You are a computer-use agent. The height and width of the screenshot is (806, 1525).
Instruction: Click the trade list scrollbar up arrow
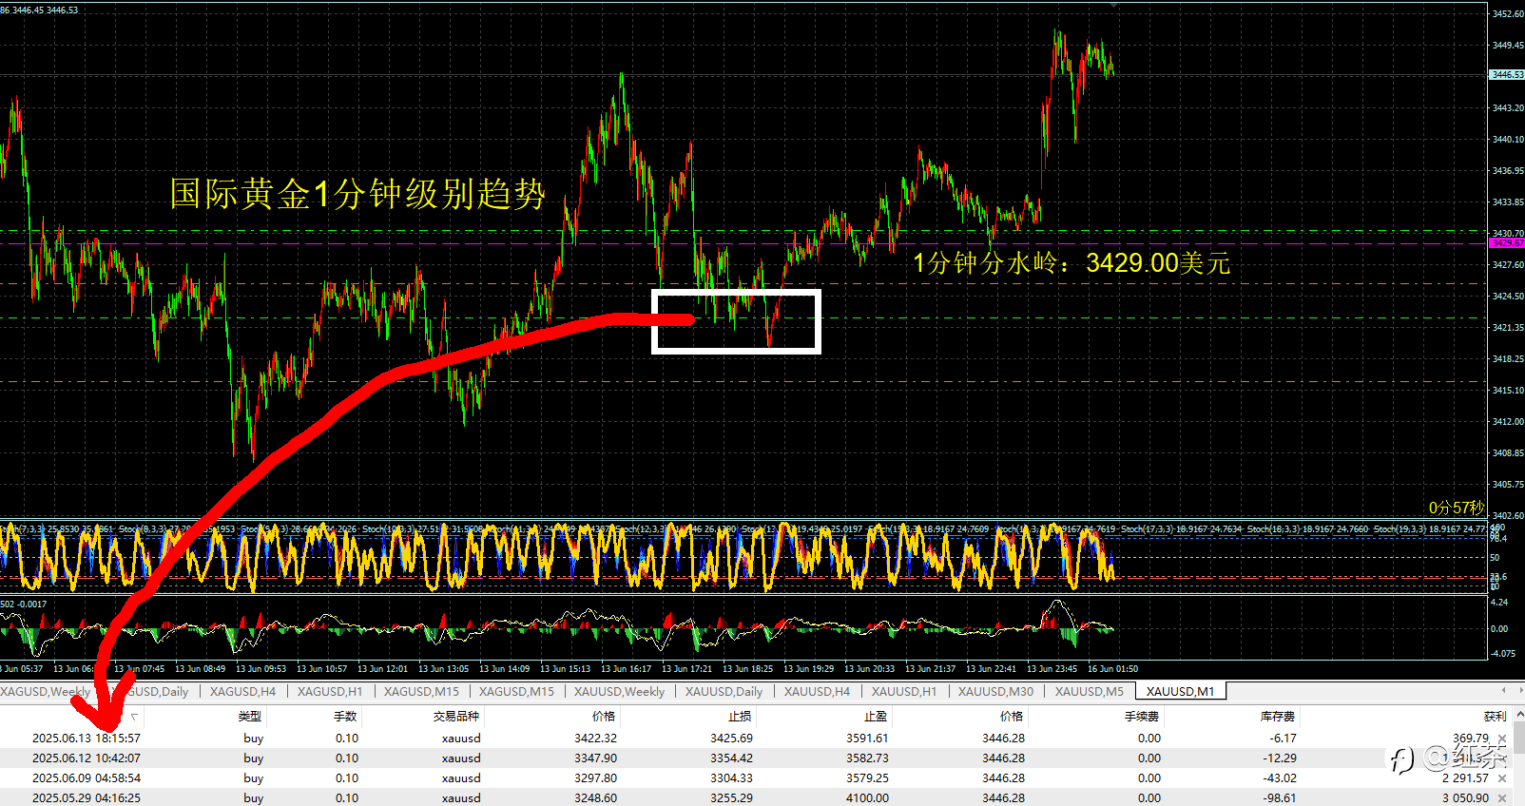point(1518,715)
